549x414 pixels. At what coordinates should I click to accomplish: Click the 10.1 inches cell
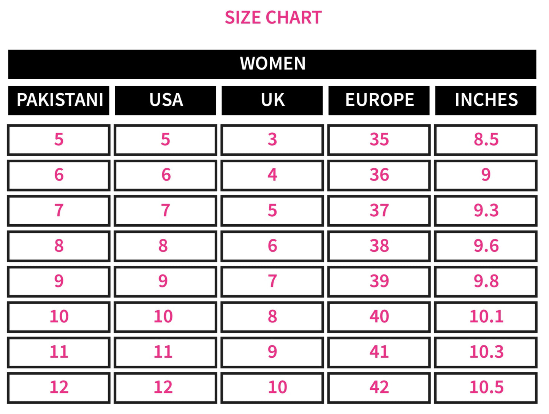click(486, 317)
